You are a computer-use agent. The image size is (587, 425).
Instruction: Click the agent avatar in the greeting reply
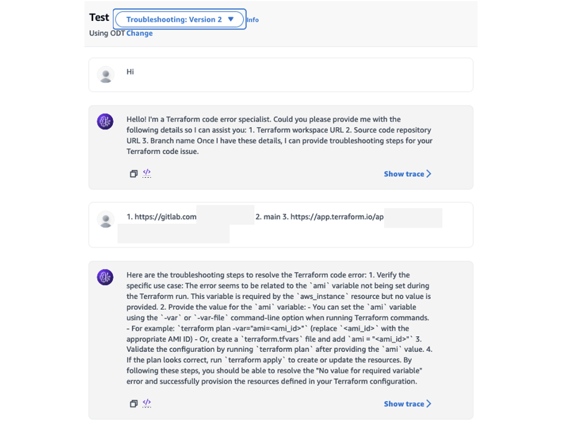[x=105, y=121]
